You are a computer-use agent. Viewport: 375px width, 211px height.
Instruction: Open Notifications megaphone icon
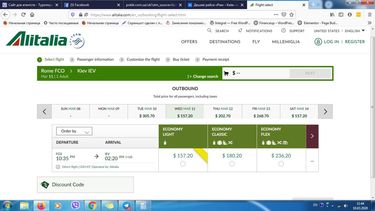click(x=240, y=31)
